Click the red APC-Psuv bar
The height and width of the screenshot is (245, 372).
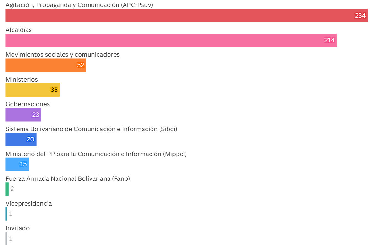pyautogui.click(x=186, y=15)
